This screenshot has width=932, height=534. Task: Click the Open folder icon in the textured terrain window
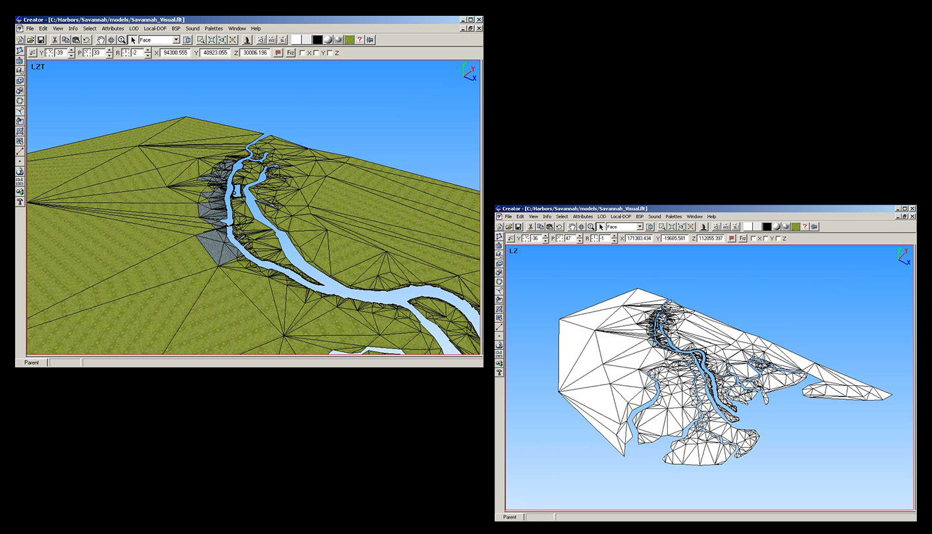(30, 40)
